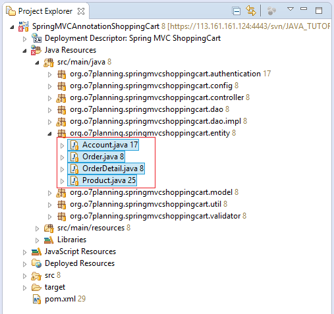Click the Deployed Resources folder icon

pyautogui.click(x=36, y=263)
